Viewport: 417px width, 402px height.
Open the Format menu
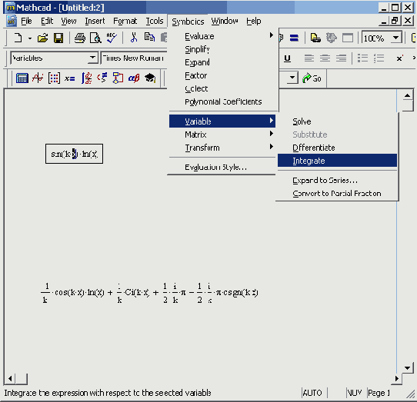[x=125, y=21]
